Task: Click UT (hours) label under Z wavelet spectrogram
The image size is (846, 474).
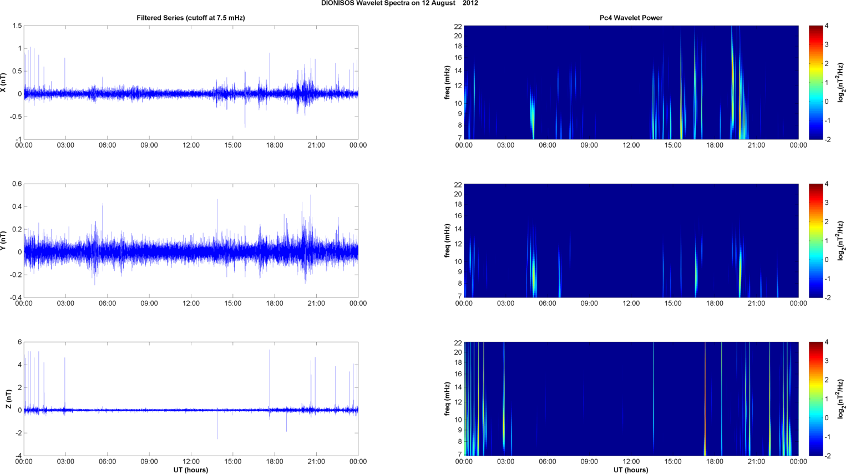Action: pyautogui.click(x=631, y=470)
